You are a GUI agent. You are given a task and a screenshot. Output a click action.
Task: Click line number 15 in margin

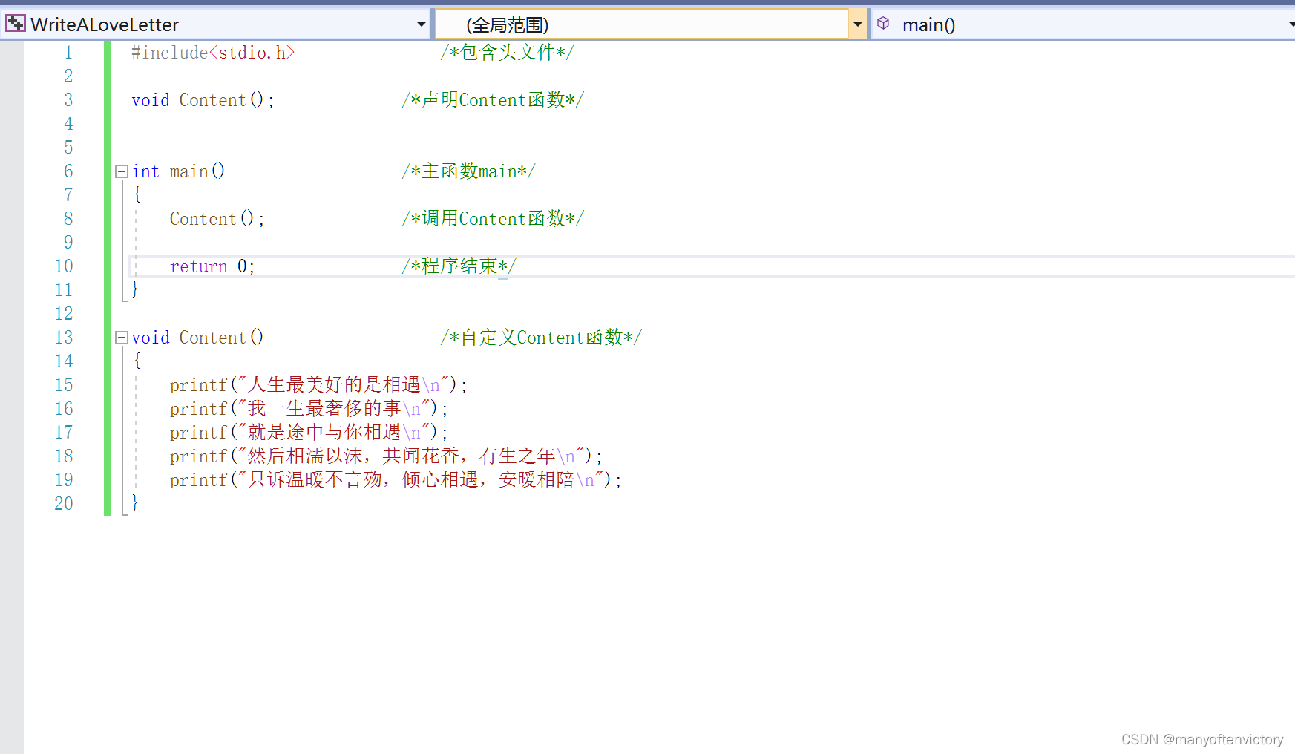tap(64, 385)
